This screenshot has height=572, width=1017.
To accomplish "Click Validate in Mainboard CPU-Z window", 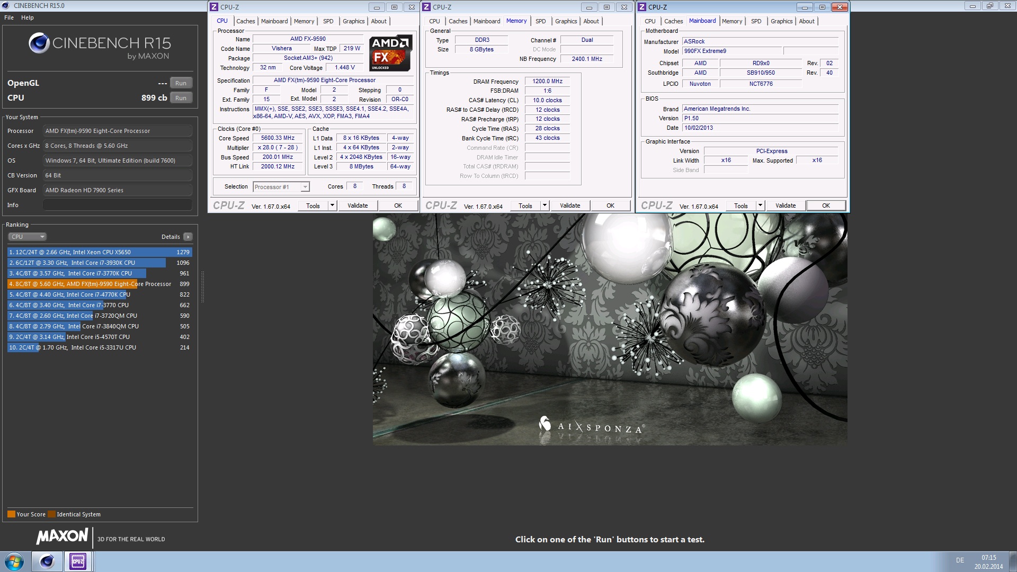I will point(786,205).
